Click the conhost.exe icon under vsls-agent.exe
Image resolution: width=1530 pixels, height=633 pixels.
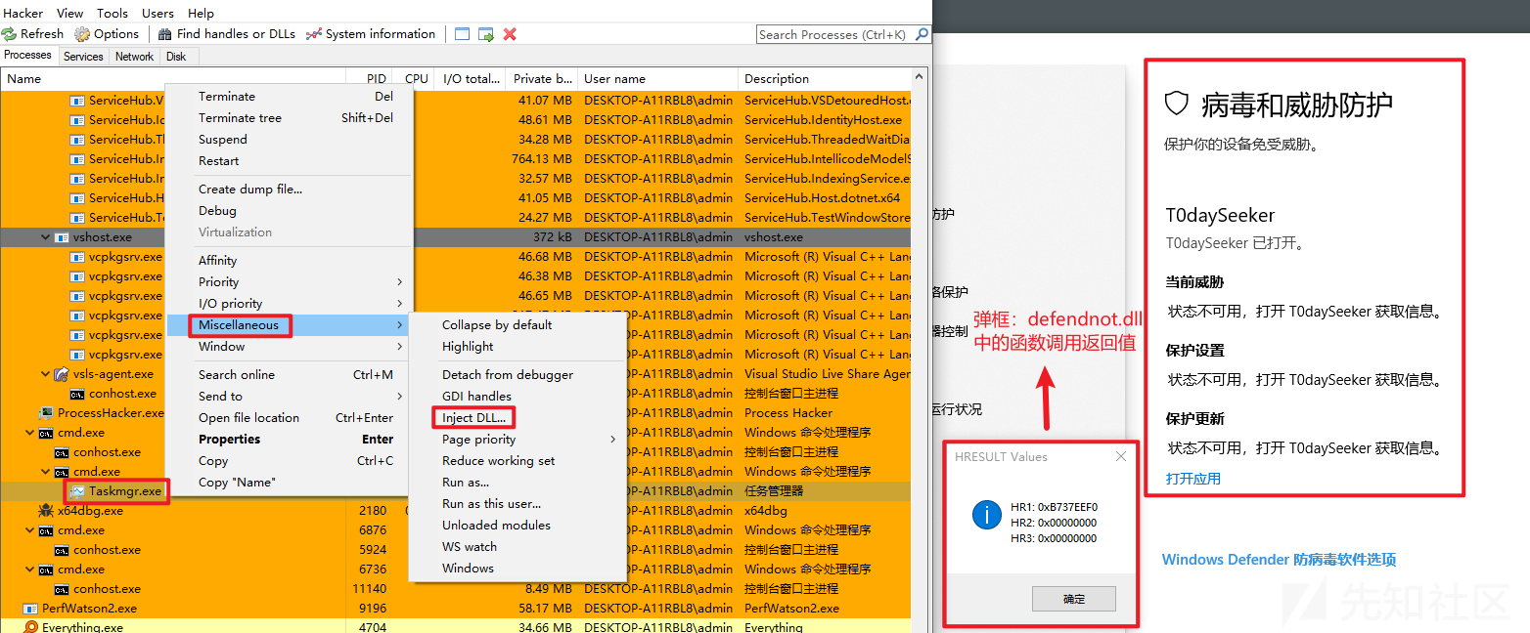point(78,394)
